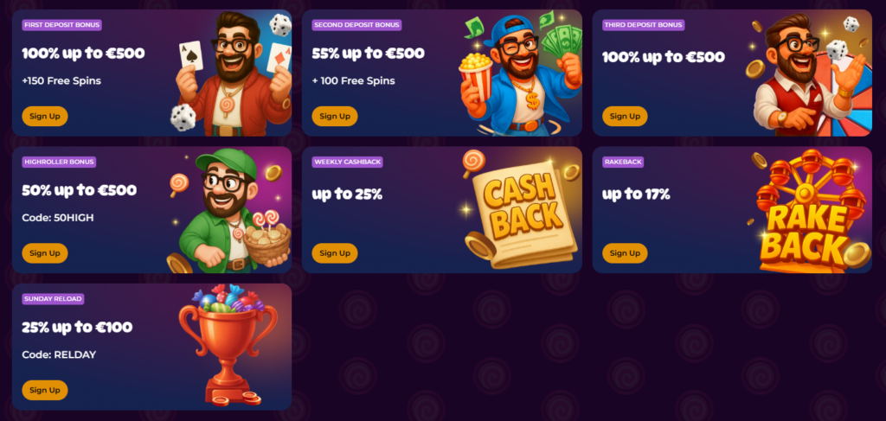Click the Rake Back ferris wheel graphic
Viewport: 886px width, 421px height.
point(810,211)
